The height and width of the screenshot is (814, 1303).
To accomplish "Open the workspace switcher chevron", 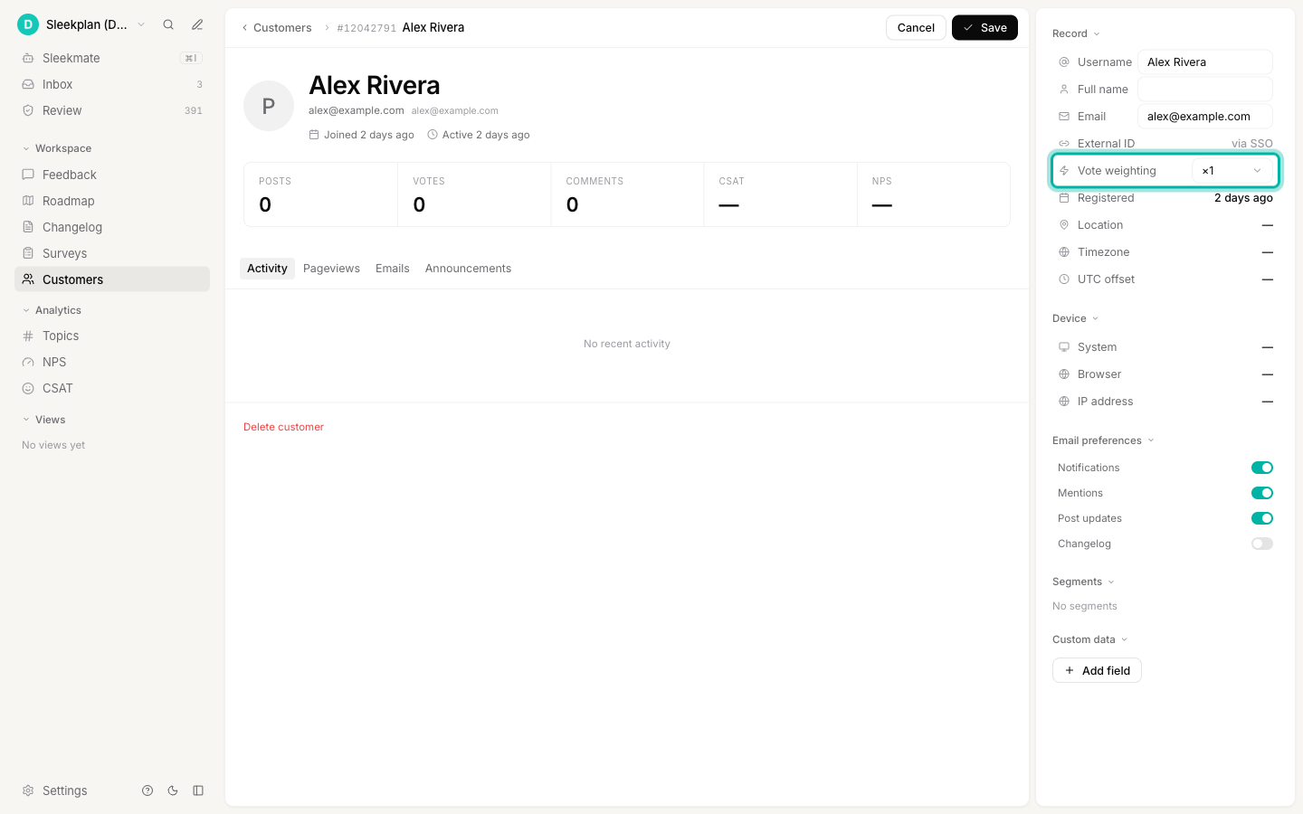I will (141, 24).
